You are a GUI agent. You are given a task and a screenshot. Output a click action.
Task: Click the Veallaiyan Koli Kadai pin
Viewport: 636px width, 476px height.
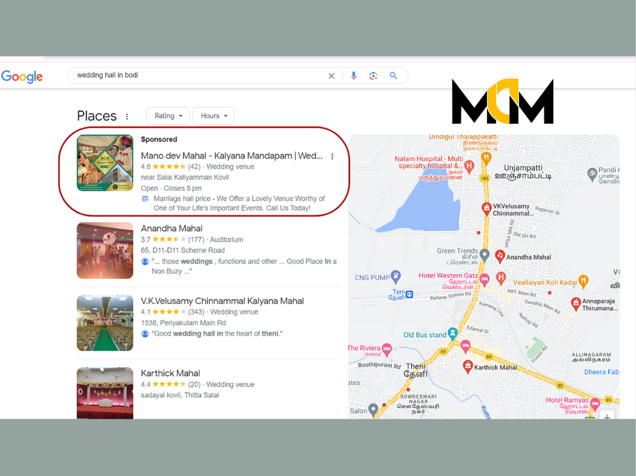coord(583,281)
